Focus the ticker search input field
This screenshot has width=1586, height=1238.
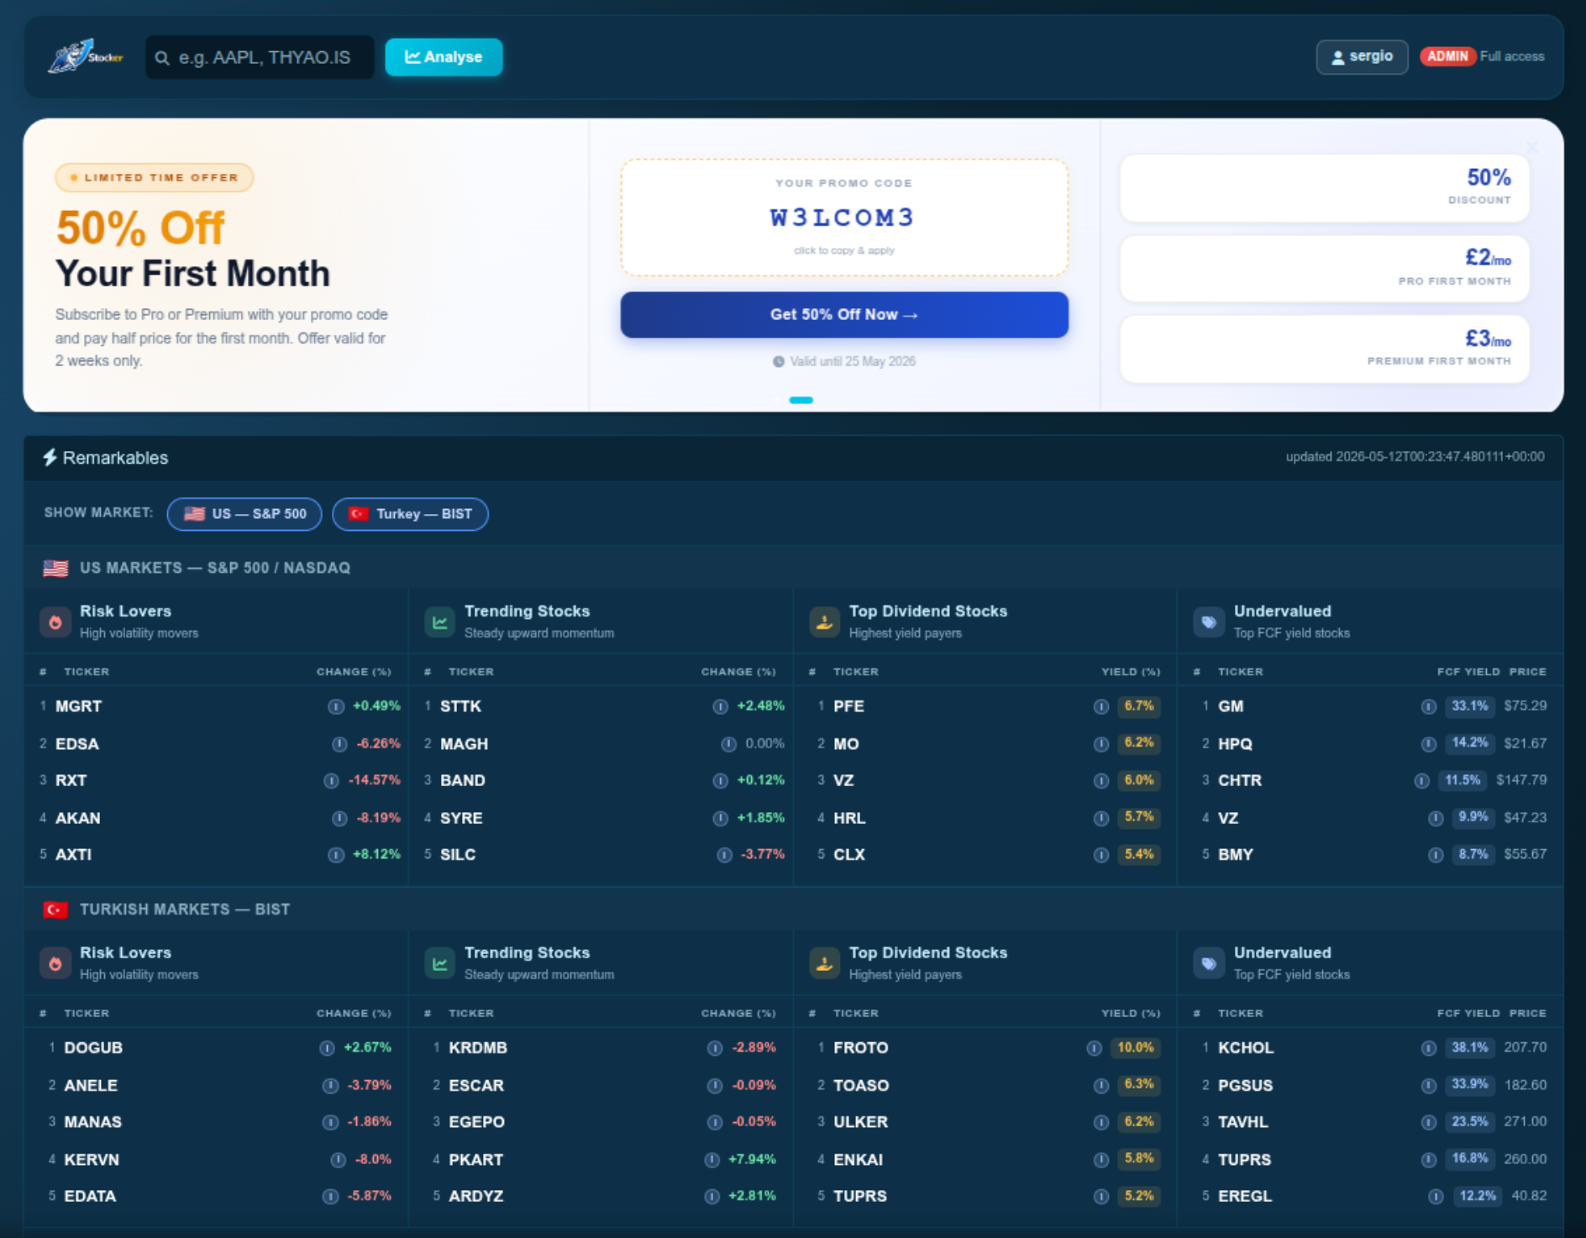click(260, 57)
